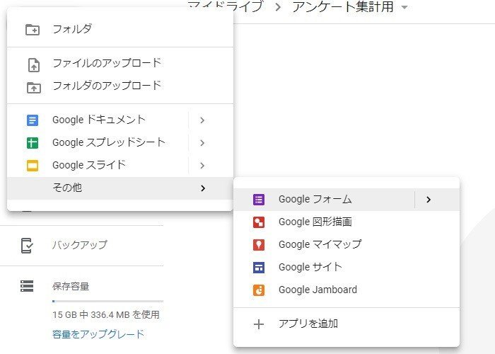The height and width of the screenshot is (354, 495).
Task: Expand the Google スライド submenu arrow
Action: pyautogui.click(x=202, y=166)
